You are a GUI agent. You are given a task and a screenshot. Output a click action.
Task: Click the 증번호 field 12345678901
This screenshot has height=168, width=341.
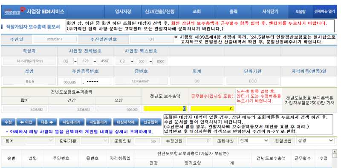pyautogui.click(x=141, y=81)
